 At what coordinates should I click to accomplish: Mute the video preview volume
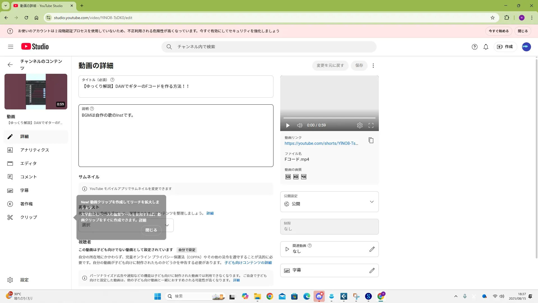pyautogui.click(x=300, y=125)
